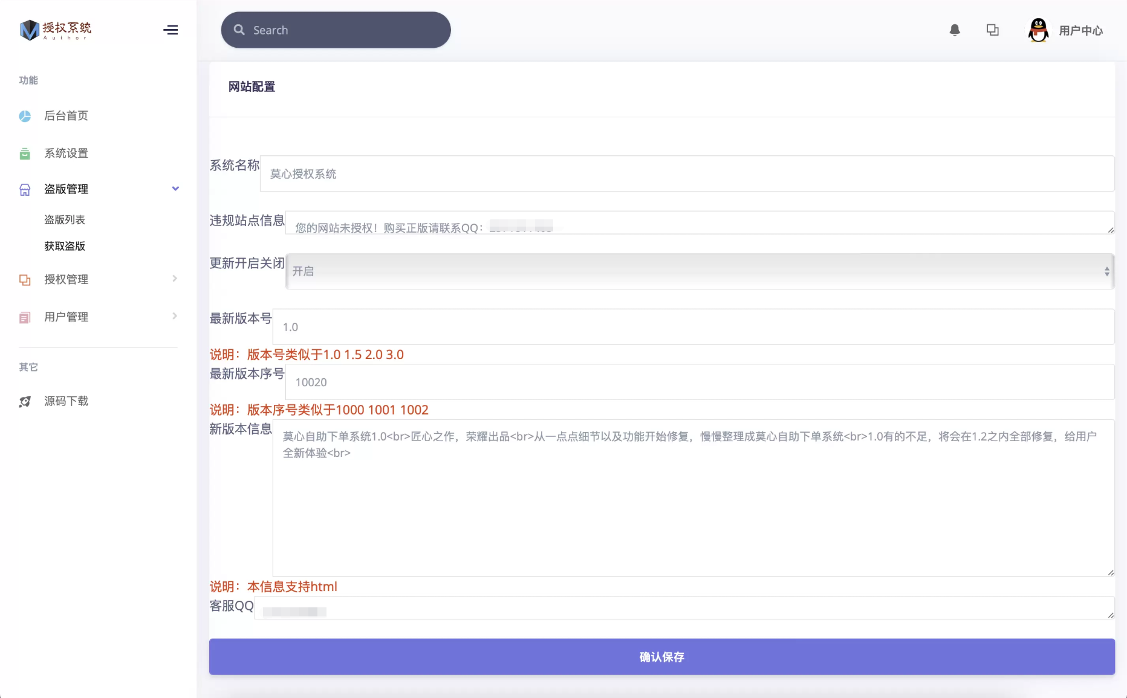Click the QQ penguin avatar
The width and height of the screenshot is (1127, 698).
coord(1038,30)
